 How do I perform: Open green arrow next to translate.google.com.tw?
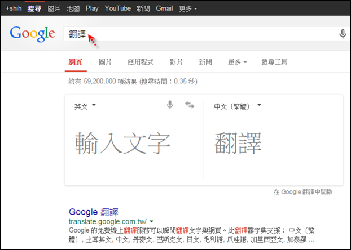coord(152,221)
